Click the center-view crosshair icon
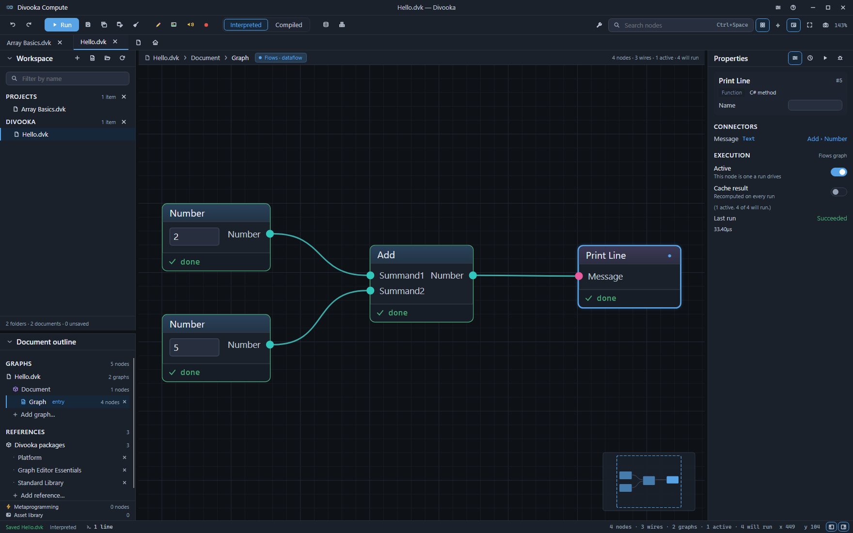 pos(778,25)
